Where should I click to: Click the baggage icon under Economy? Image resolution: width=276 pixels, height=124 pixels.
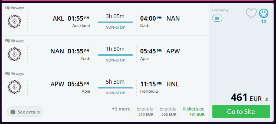[217, 18]
